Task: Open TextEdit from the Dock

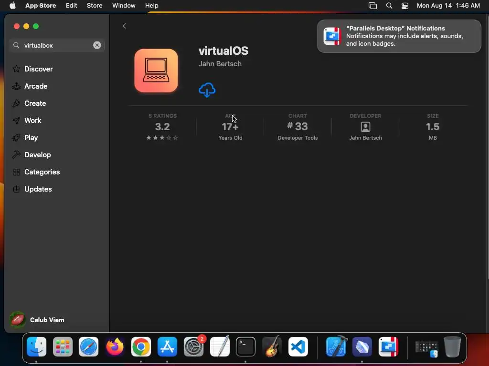Action: pyautogui.click(x=220, y=346)
